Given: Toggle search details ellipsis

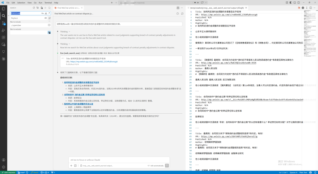Looking at the screenshot, I should [x=49, y=21].
